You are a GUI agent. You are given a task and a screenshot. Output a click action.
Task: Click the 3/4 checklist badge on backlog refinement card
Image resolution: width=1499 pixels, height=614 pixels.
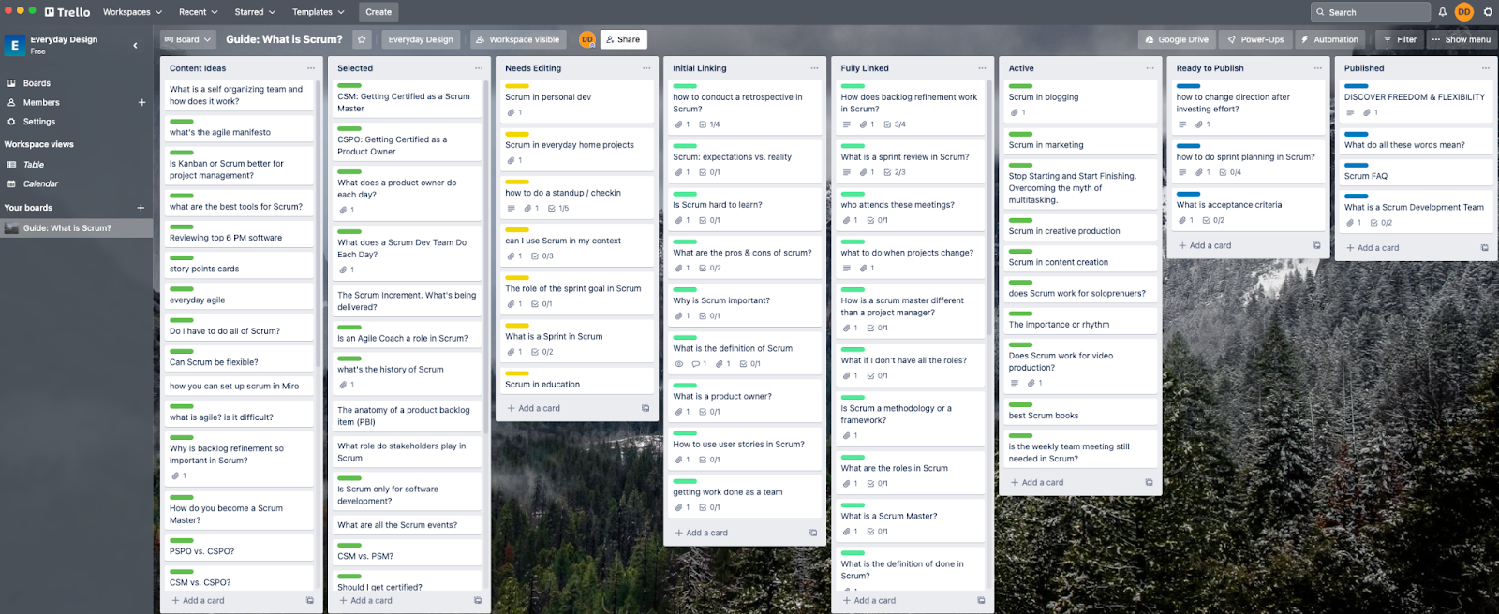tap(895, 124)
